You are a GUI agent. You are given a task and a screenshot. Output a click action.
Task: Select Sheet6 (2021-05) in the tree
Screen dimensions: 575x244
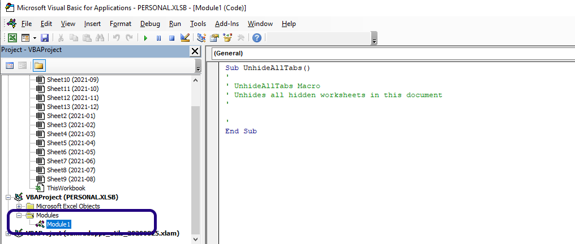pos(71,152)
